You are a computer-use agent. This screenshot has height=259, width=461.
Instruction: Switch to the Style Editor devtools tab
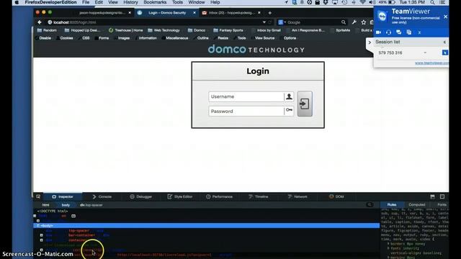(180, 196)
